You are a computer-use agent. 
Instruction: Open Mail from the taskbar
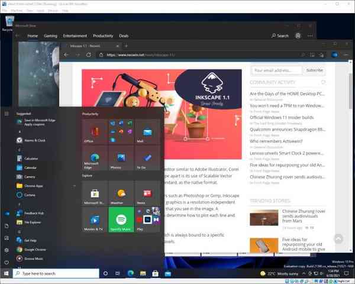coord(168,273)
